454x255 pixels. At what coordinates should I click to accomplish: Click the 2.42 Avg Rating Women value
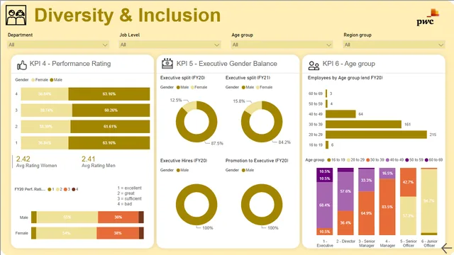coord(23,159)
